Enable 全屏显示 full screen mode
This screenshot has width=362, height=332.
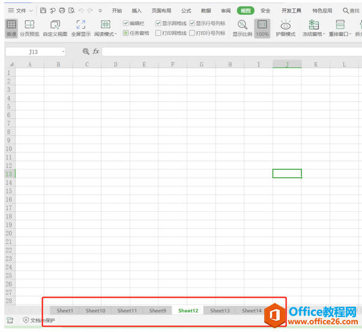[x=81, y=28]
